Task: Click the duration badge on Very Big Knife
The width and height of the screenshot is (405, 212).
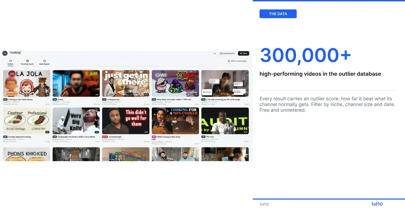Action: [x=97, y=132]
